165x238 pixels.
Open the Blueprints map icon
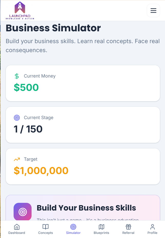point(101,227)
